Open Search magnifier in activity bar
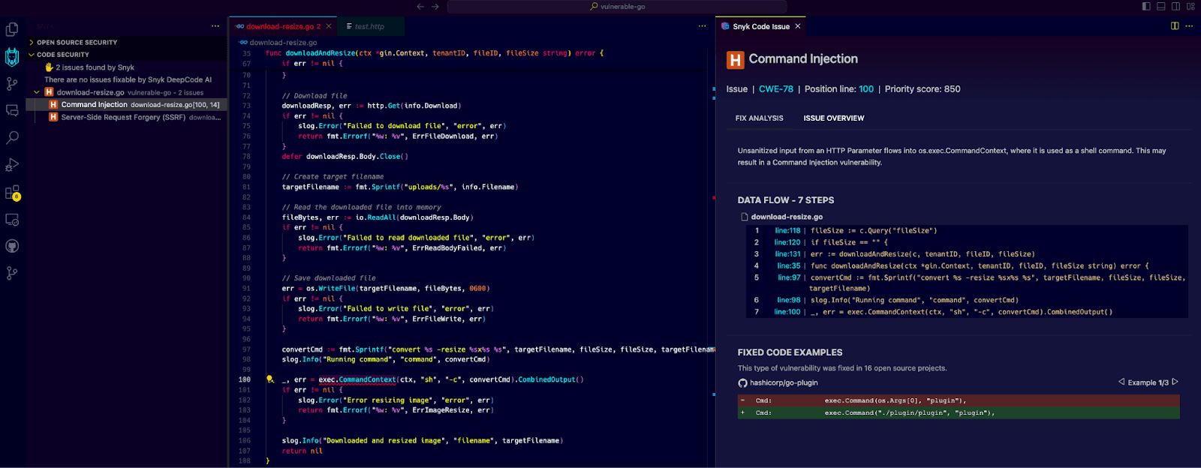Screen dimensions: 1201x468 12,138
